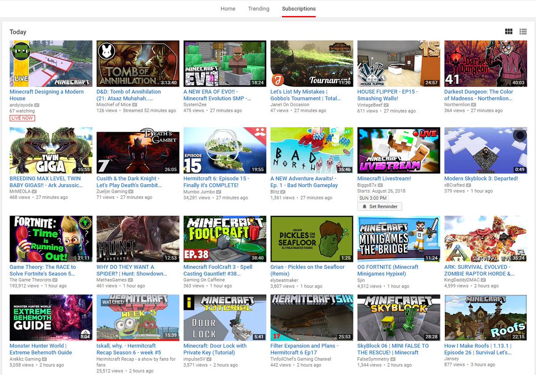The width and height of the screenshot is (536, 375).
Task: Open Minecraft Evolution SMP video thumbnail
Action: pos(225,64)
